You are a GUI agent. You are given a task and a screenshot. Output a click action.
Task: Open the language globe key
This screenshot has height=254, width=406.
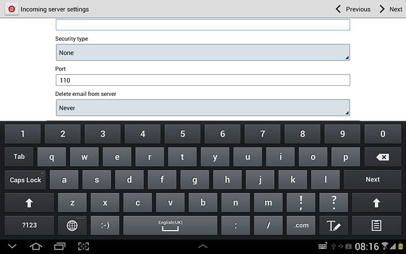[72, 225]
